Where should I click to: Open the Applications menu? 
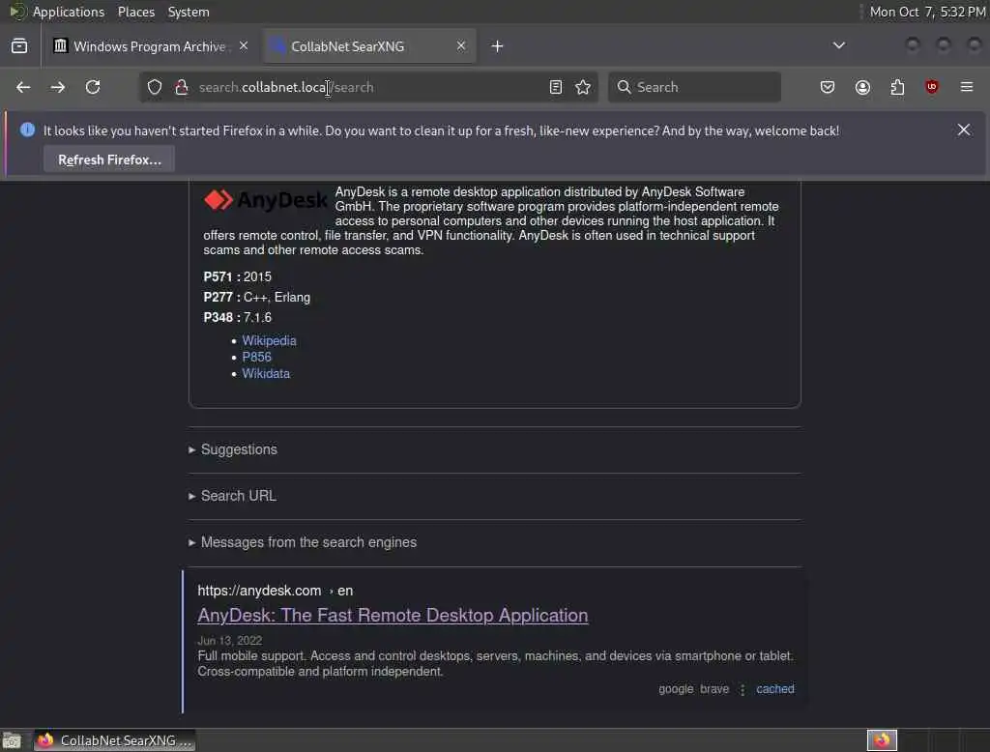[69, 12]
